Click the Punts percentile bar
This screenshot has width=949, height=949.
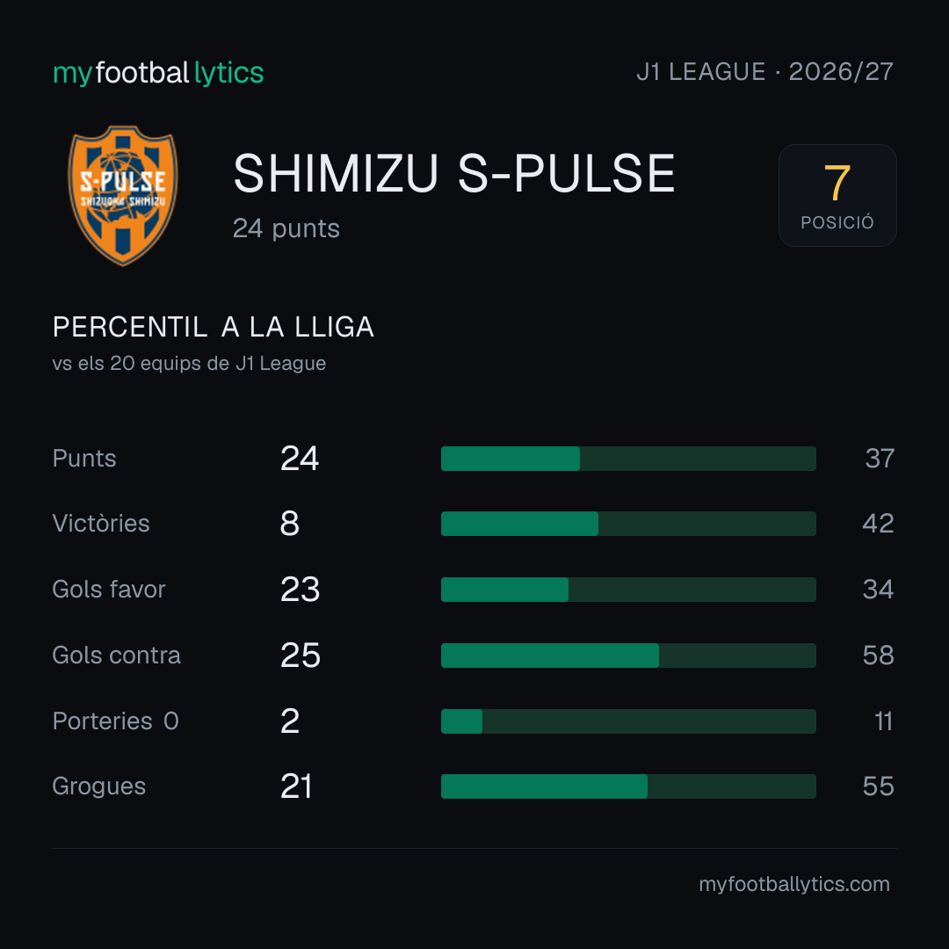628,458
